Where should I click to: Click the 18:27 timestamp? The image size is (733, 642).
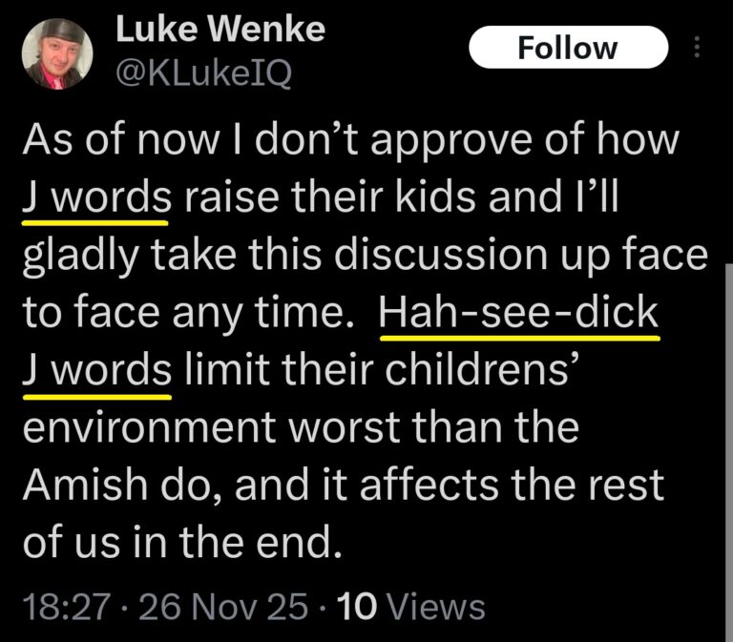62,607
